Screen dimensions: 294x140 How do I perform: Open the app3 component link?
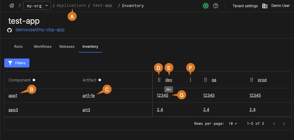tap(13, 110)
